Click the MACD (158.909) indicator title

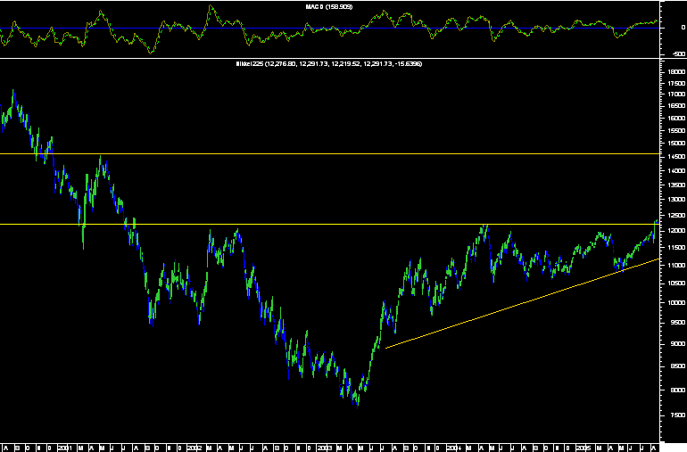click(329, 6)
